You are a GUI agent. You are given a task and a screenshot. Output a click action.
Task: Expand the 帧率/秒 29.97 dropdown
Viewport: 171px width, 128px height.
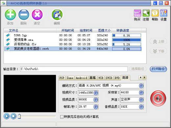point(96,107)
